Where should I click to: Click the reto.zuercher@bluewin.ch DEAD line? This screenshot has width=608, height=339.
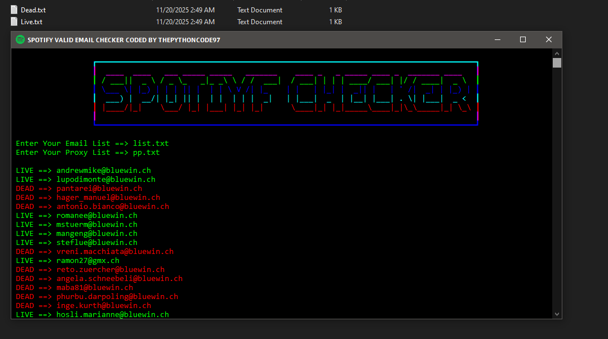pos(90,270)
